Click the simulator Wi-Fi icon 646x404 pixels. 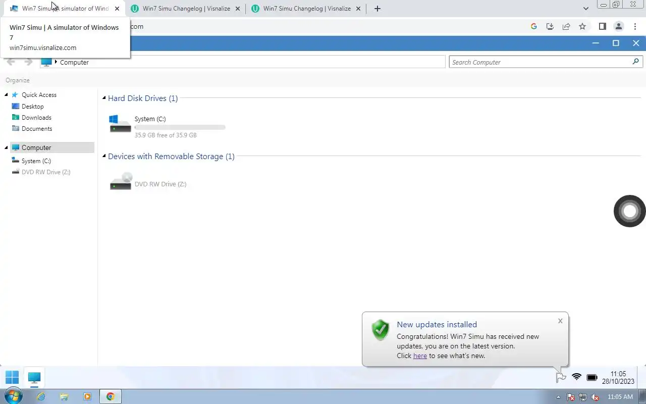click(576, 377)
